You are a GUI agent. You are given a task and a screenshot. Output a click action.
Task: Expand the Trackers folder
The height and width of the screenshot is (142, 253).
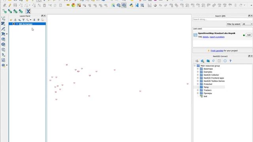198,90
